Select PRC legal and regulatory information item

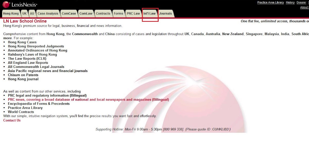pyautogui.click(x=47, y=95)
